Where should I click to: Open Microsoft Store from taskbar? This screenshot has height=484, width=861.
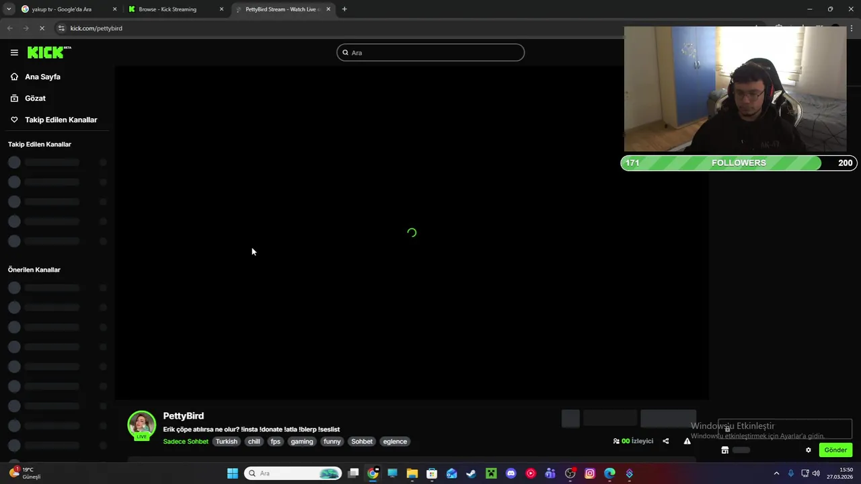click(x=432, y=473)
